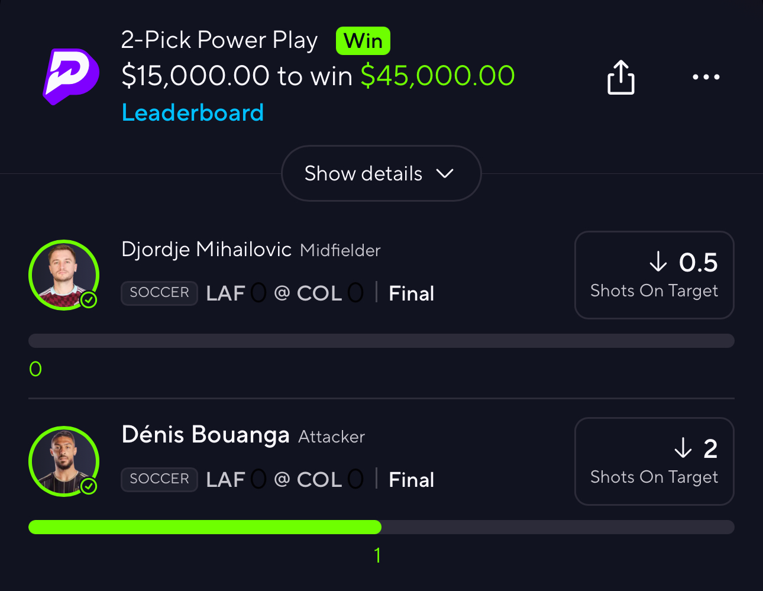The height and width of the screenshot is (591, 763).
Task: Tap the share icon
Action: pos(620,77)
